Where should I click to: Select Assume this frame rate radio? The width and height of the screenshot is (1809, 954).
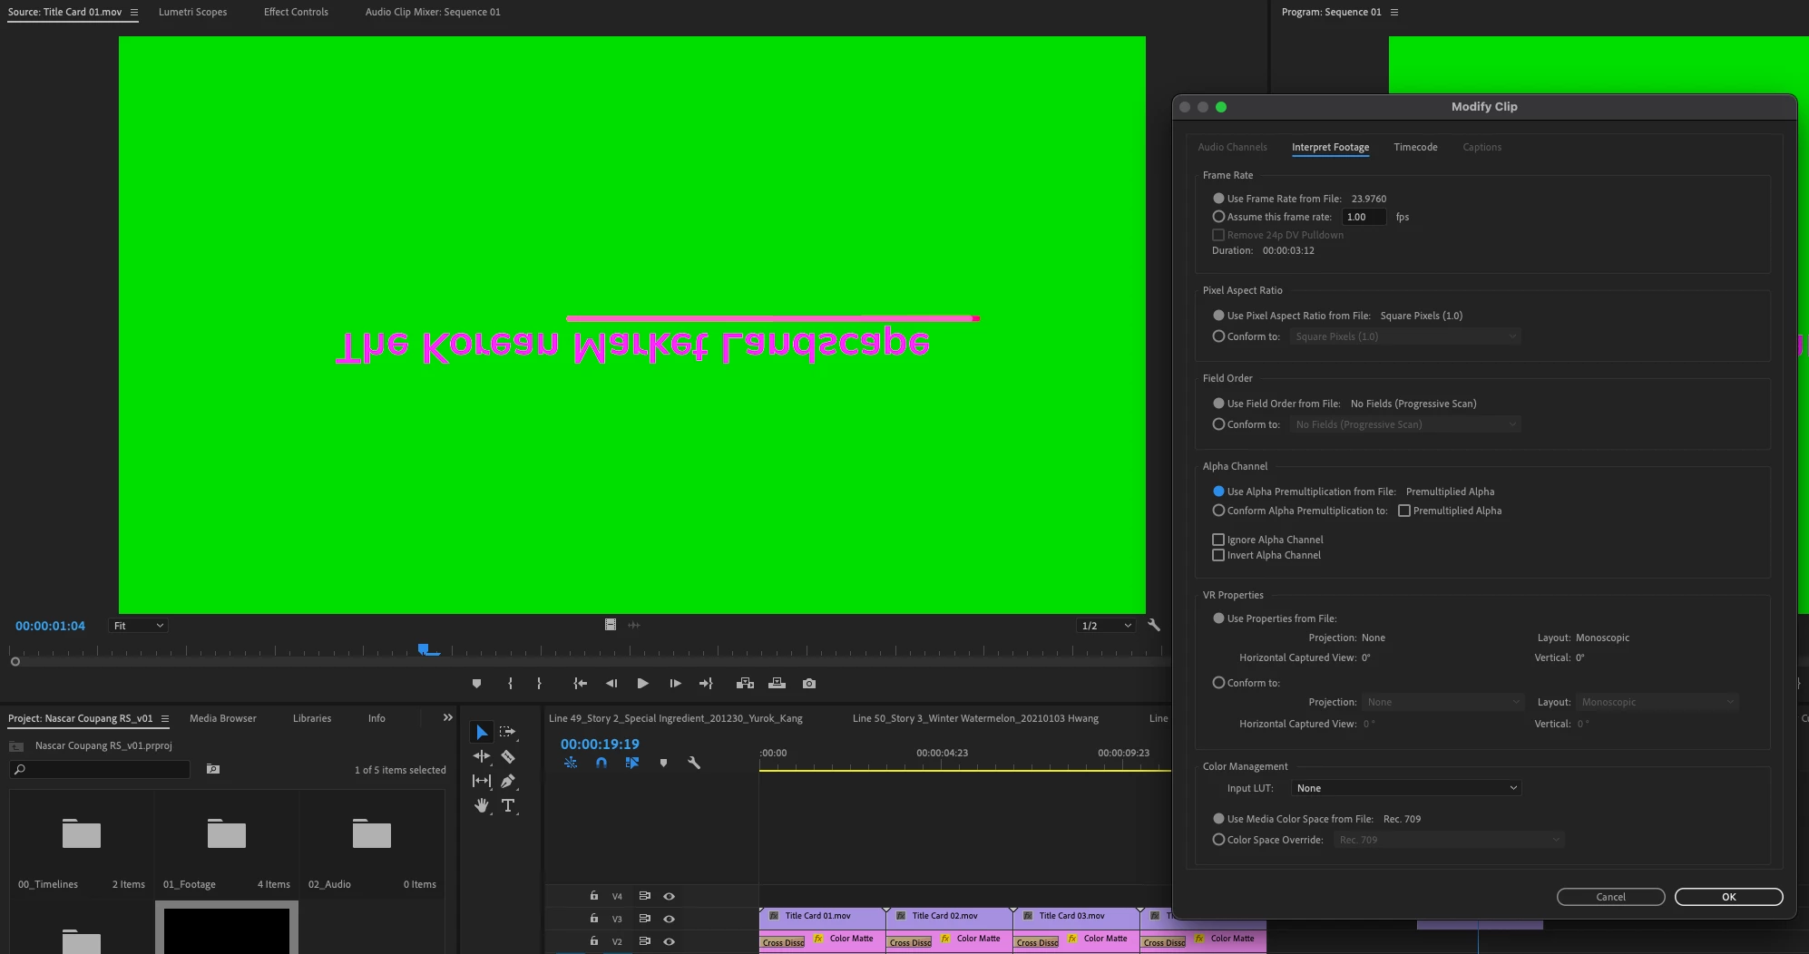[1218, 217]
